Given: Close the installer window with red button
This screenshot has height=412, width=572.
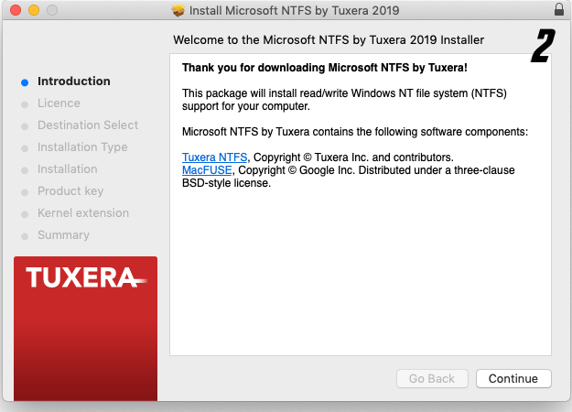Looking at the screenshot, I should pos(16,10).
